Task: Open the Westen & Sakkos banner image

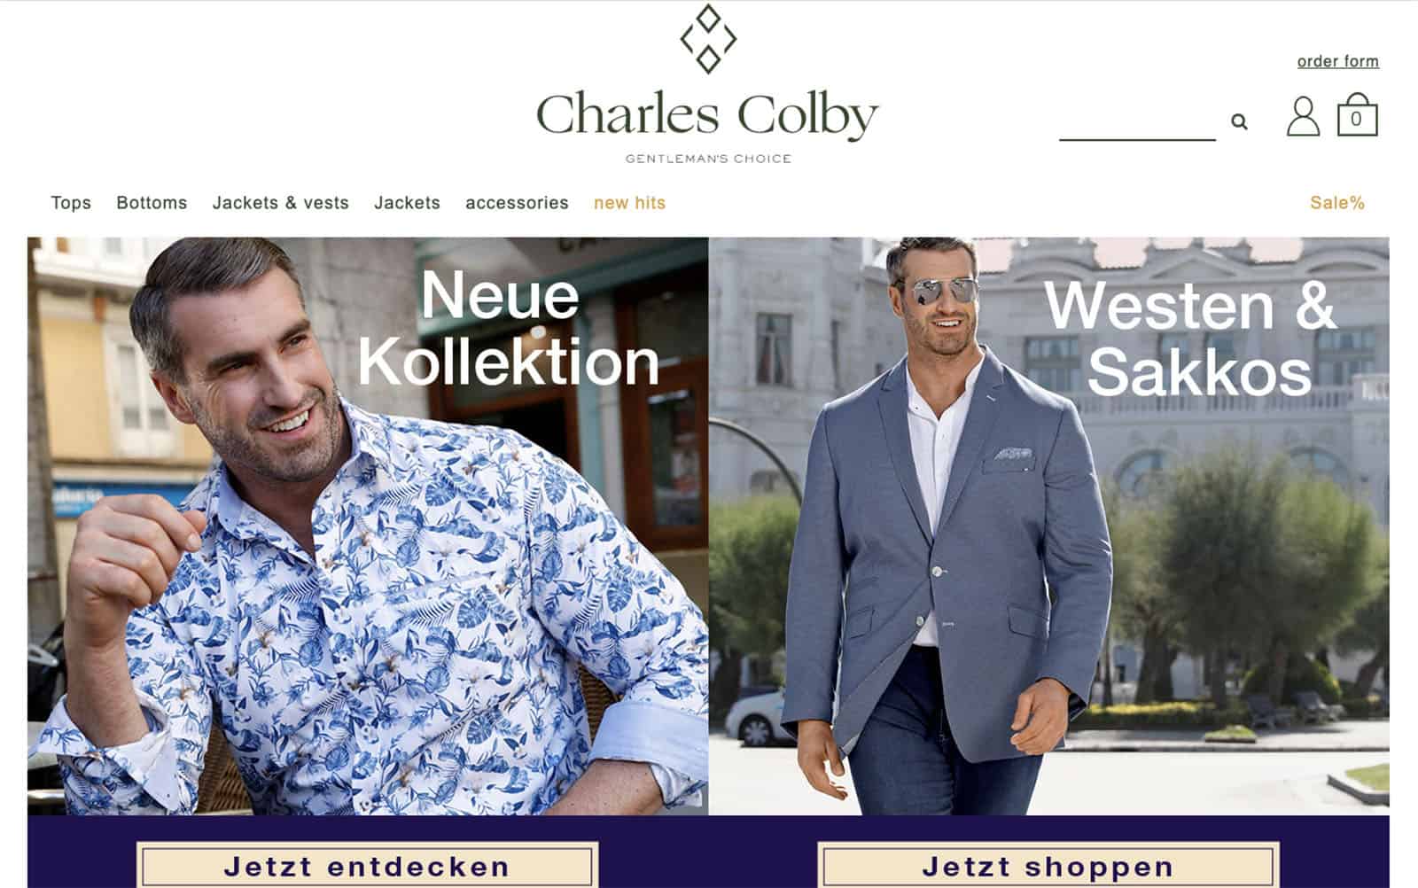Action: point(1049,526)
